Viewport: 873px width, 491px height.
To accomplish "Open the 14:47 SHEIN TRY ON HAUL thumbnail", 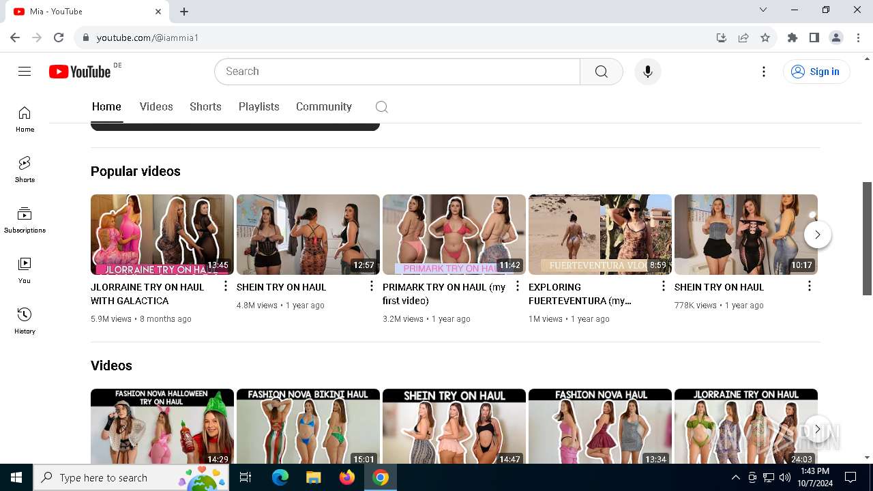I will coord(454,426).
